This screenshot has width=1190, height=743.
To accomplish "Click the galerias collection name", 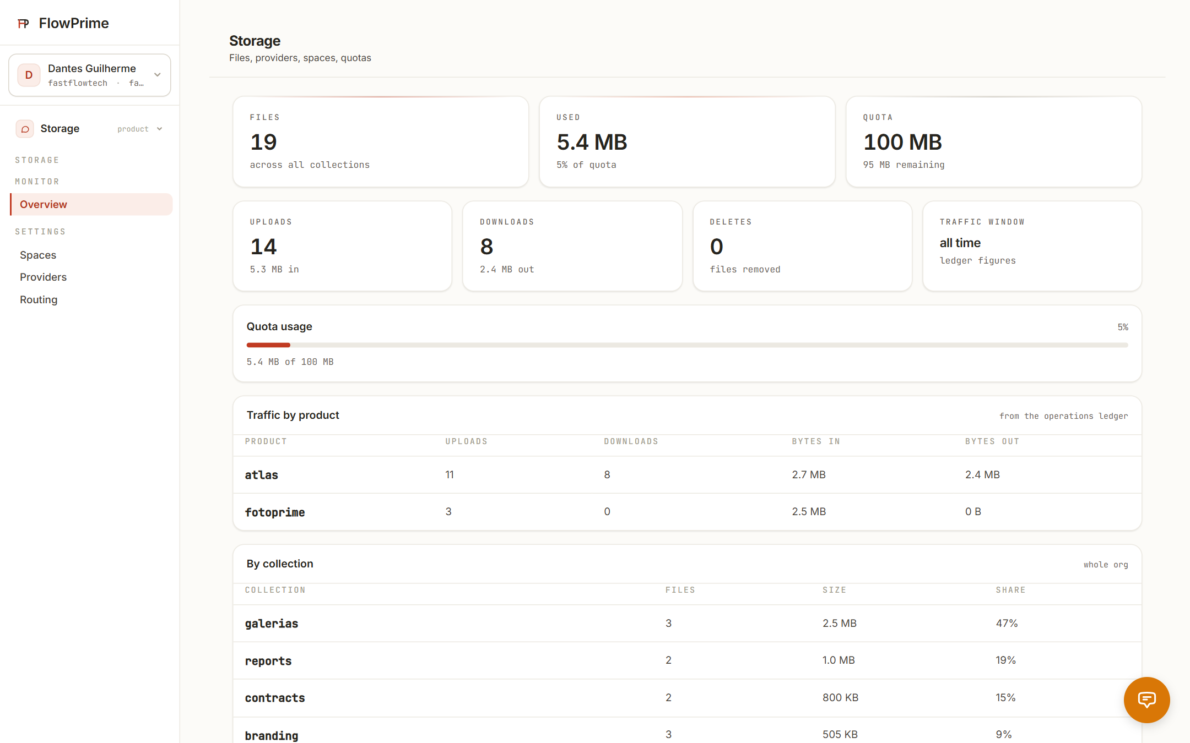I will point(272,624).
